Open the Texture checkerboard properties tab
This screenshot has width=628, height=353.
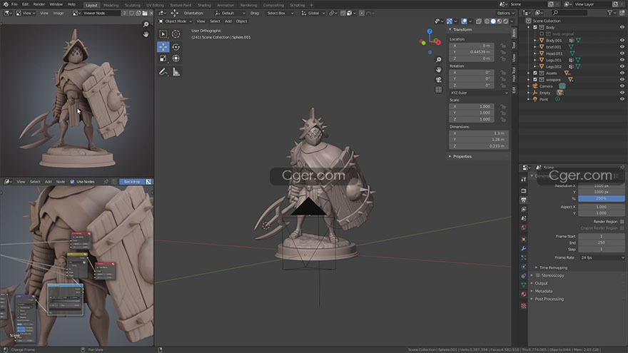tap(524, 306)
